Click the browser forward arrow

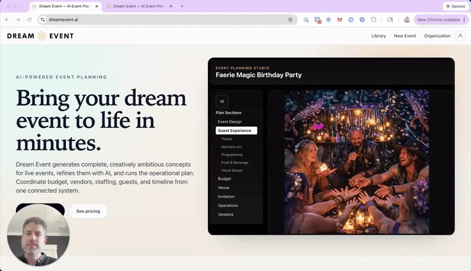click(18, 19)
